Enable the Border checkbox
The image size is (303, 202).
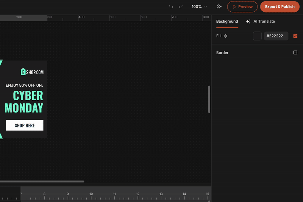(x=295, y=53)
